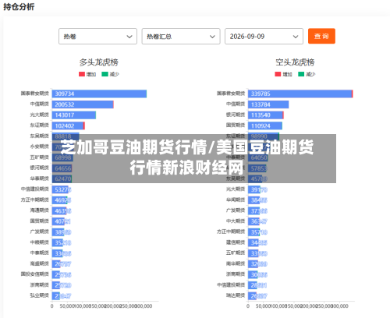Click the orange 查询 query button

[321, 36]
